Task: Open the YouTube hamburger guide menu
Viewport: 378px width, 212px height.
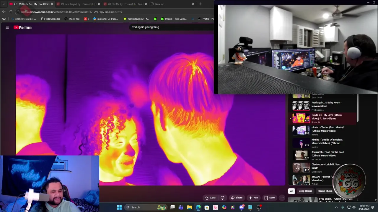Action: [7, 27]
